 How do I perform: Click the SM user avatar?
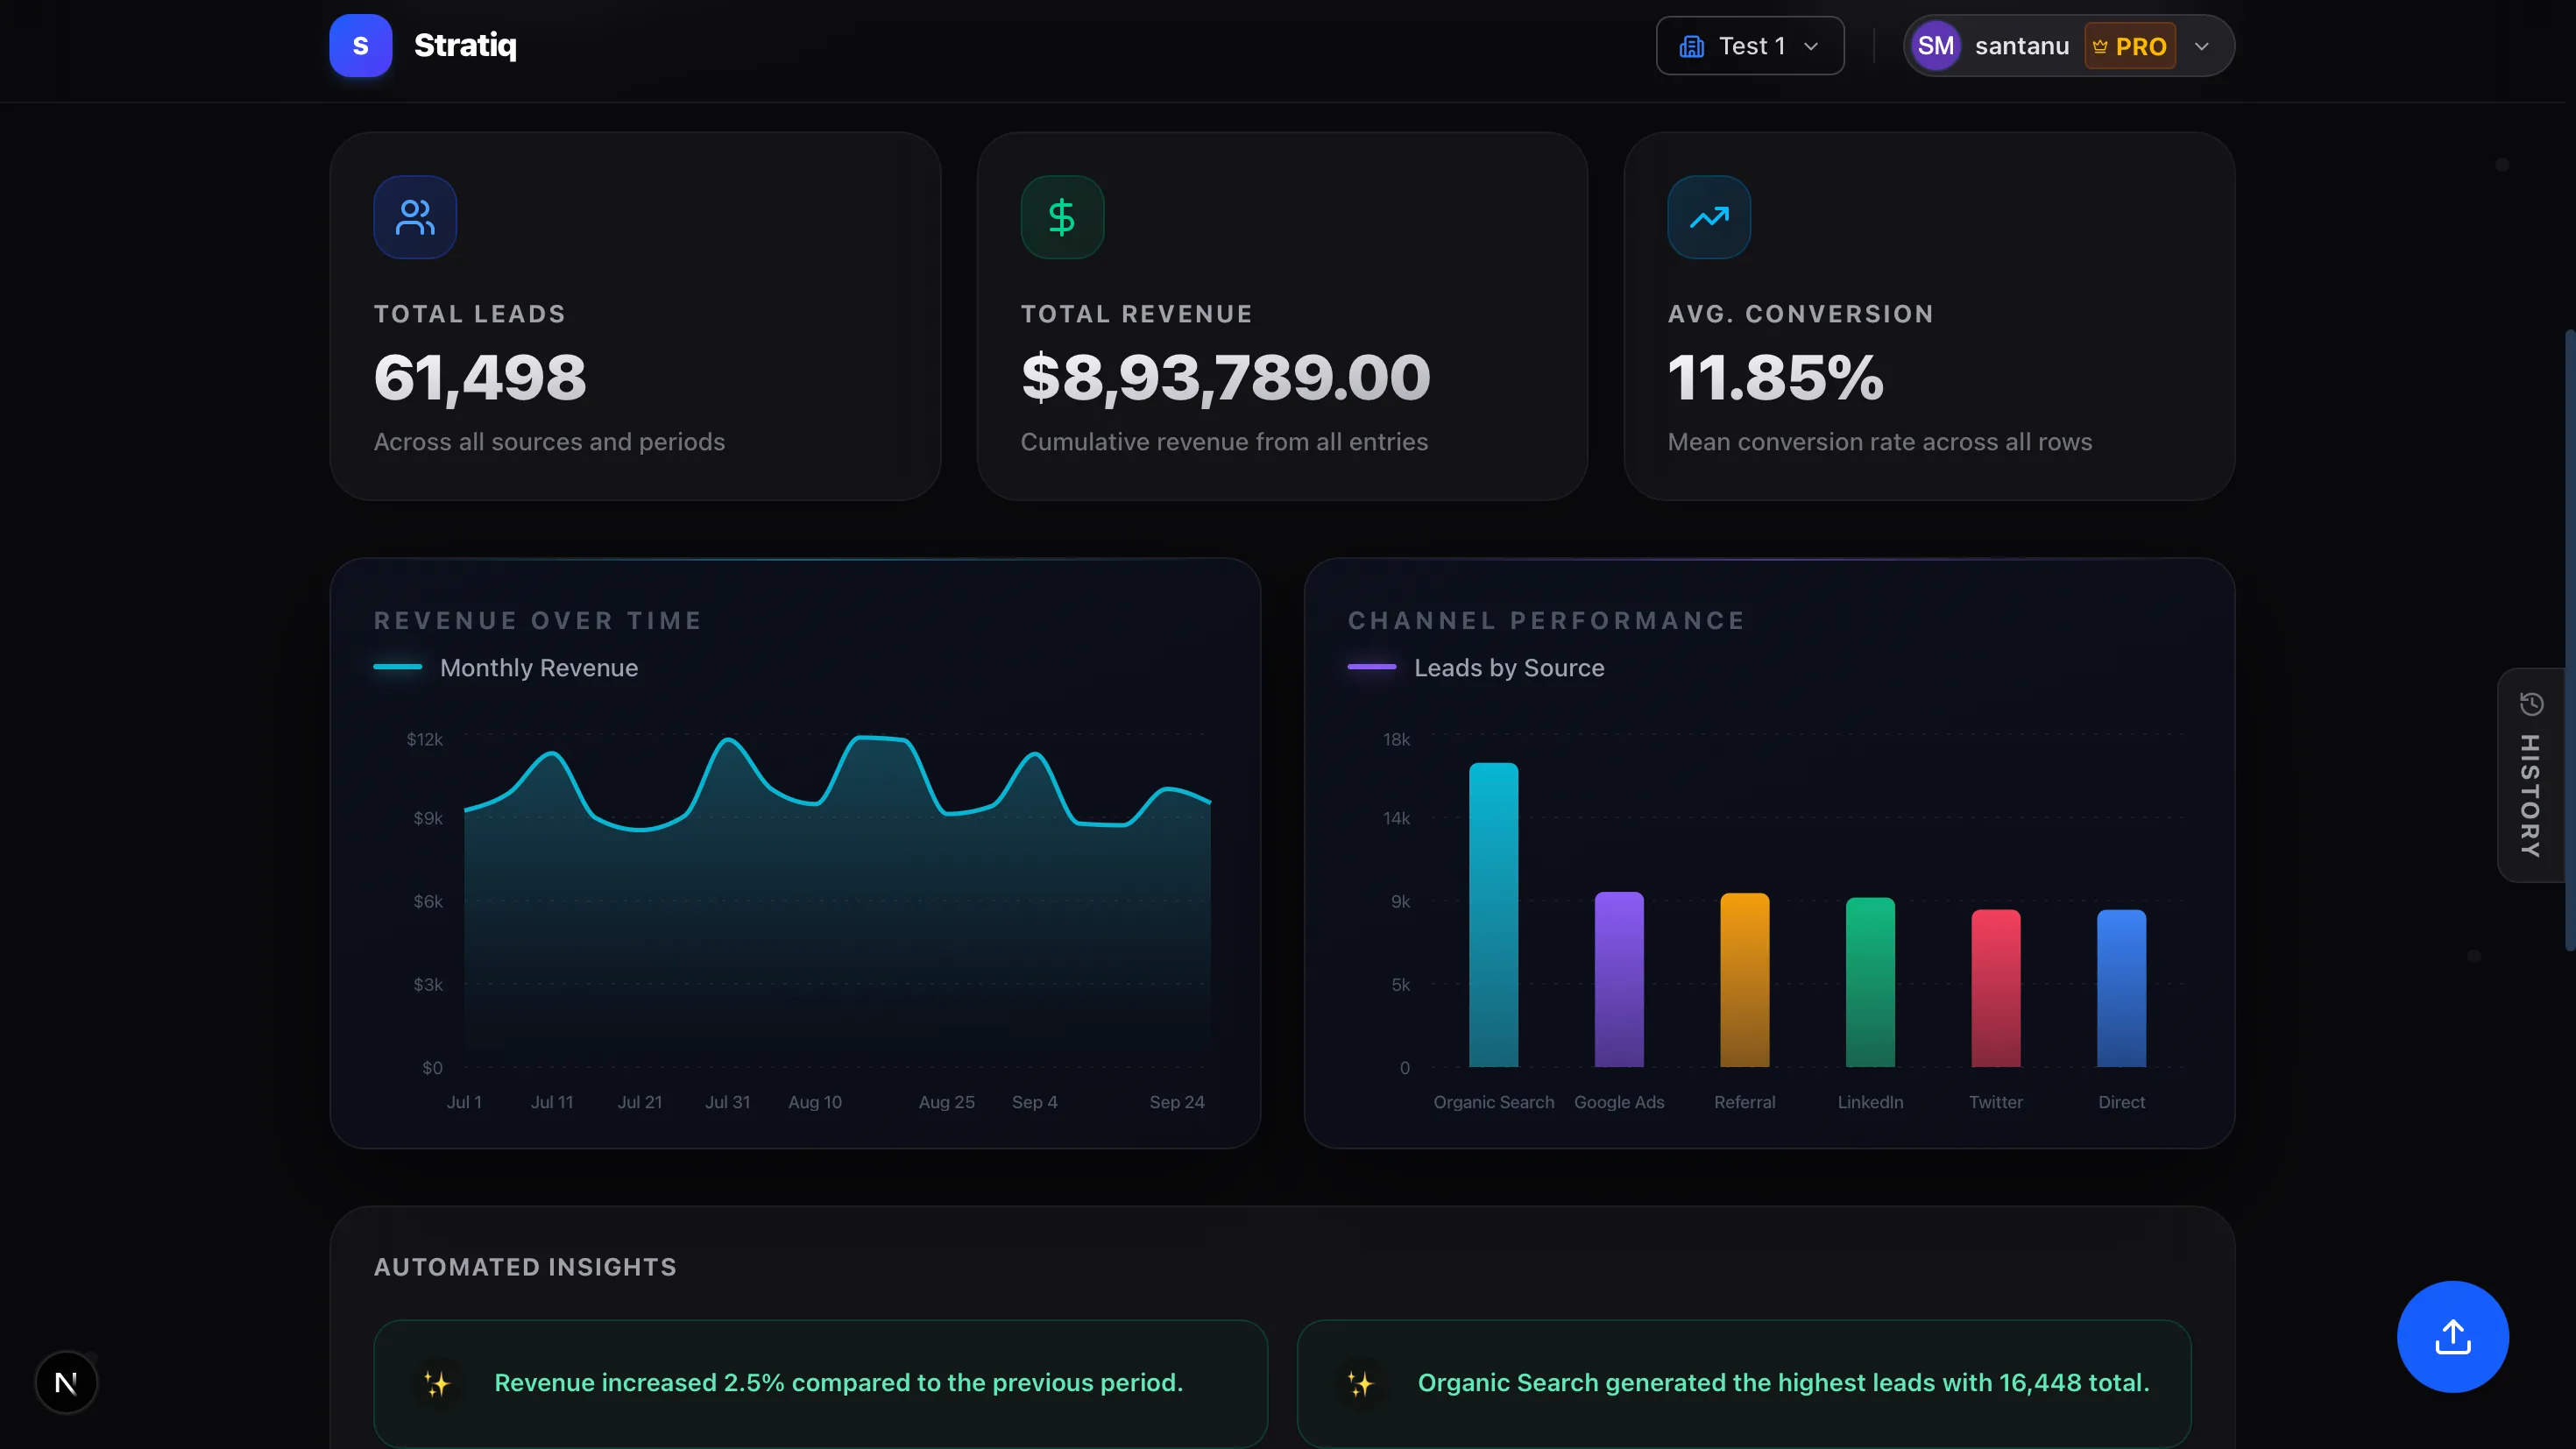(x=1936, y=46)
